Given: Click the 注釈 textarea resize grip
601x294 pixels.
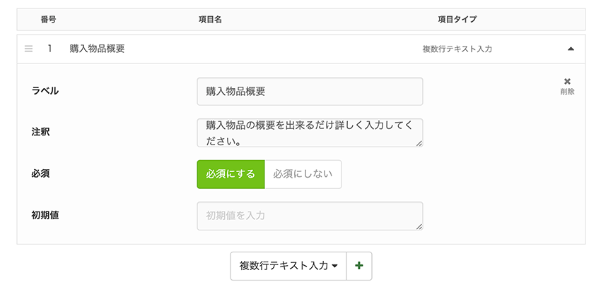Looking at the screenshot, I should point(419,143).
